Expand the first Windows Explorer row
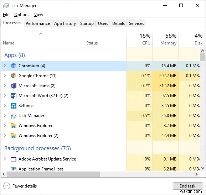Image resolution: width=206 pixels, height=195 pixels. tap(5, 126)
